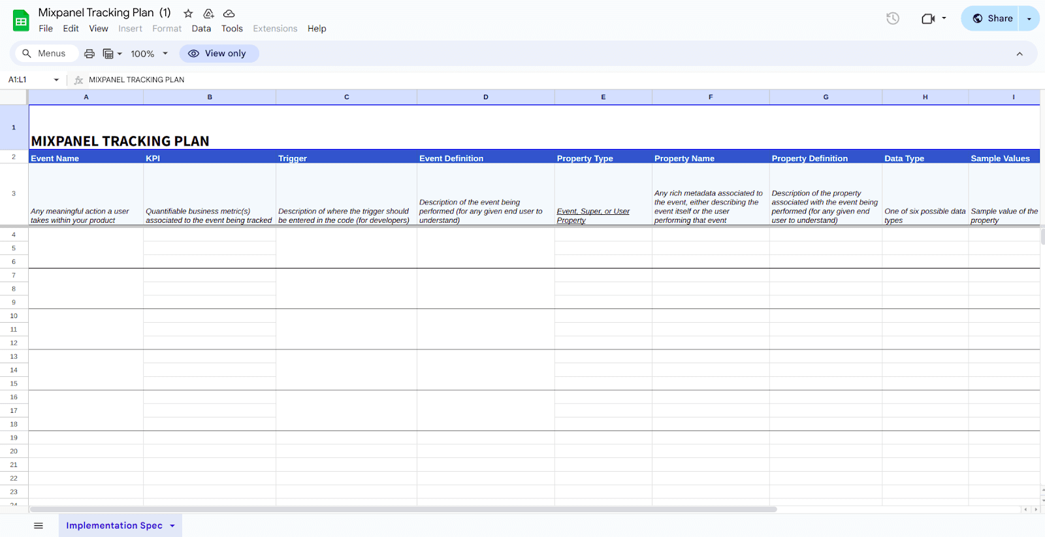
Task: Open the Insert menu
Action: [130, 29]
